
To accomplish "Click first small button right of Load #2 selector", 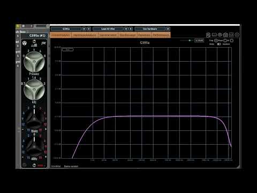I will coord(126,29).
